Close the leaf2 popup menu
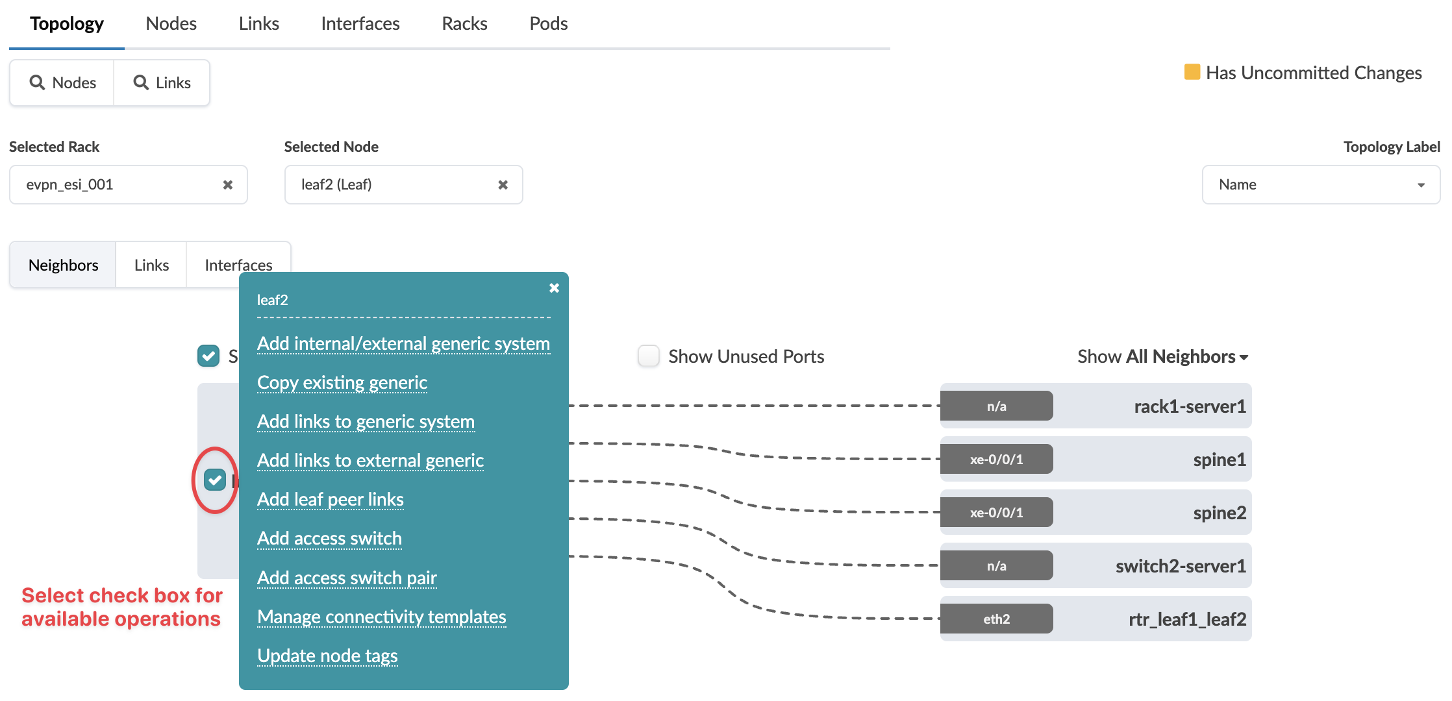 click(554, 288)
